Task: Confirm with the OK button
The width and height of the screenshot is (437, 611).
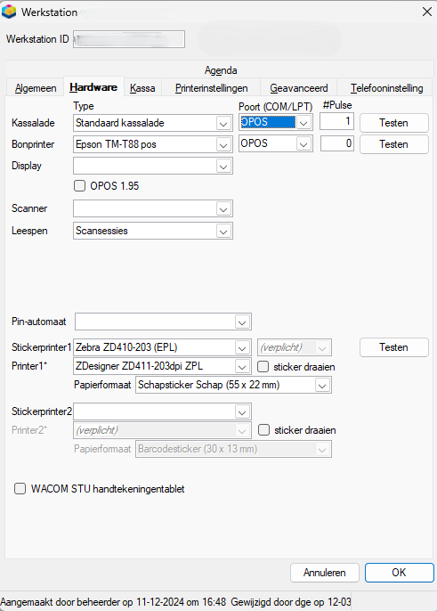Action: [x=400, y=573]
